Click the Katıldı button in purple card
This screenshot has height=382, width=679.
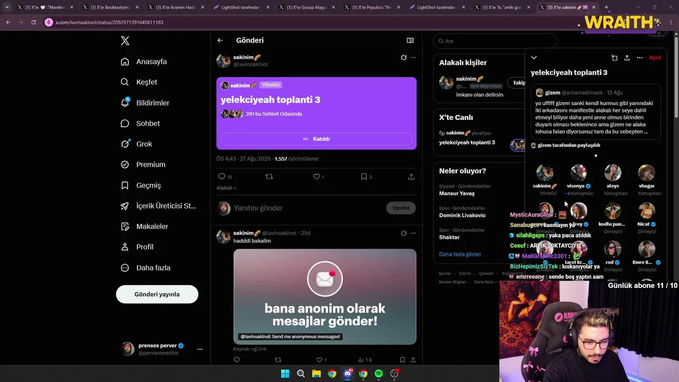click(x=316, y=139)
